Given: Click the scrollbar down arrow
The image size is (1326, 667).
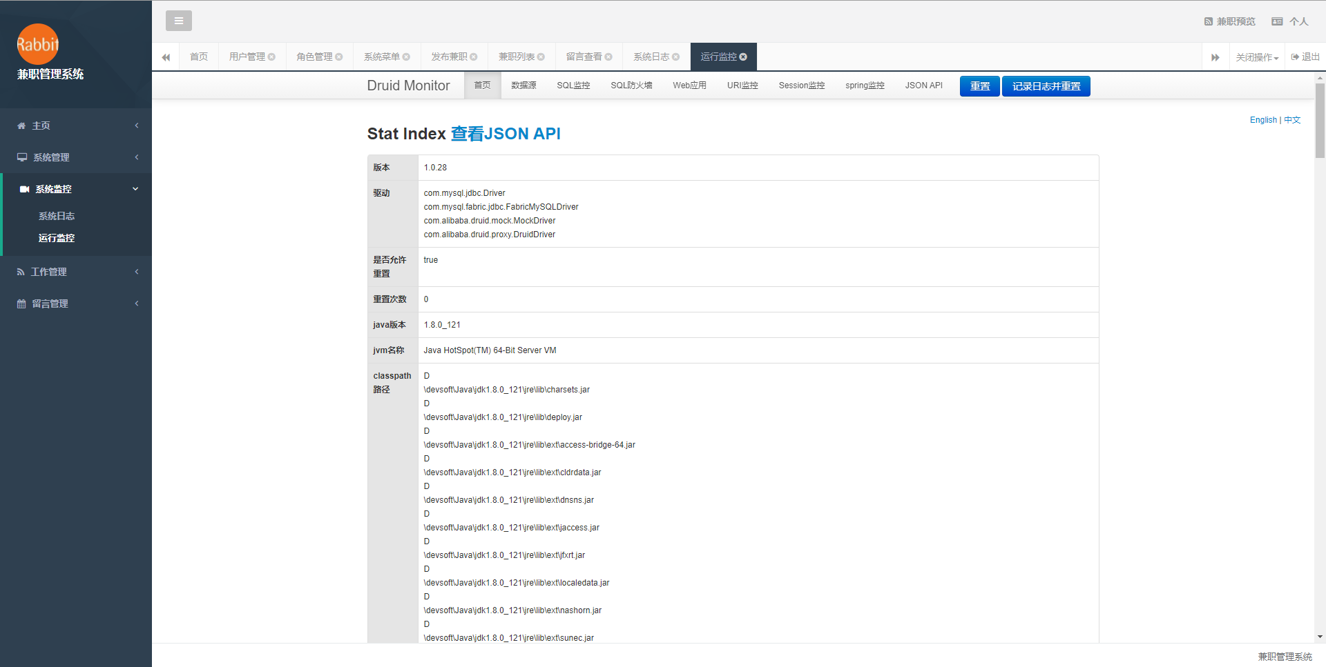Looking at the screenshot, I should pos(1320,637).
